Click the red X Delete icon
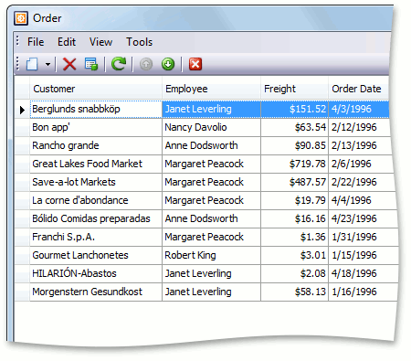Image resolution: width=411 pixels, height=361 pixels. pyautogui.click(x=69, y=64)
